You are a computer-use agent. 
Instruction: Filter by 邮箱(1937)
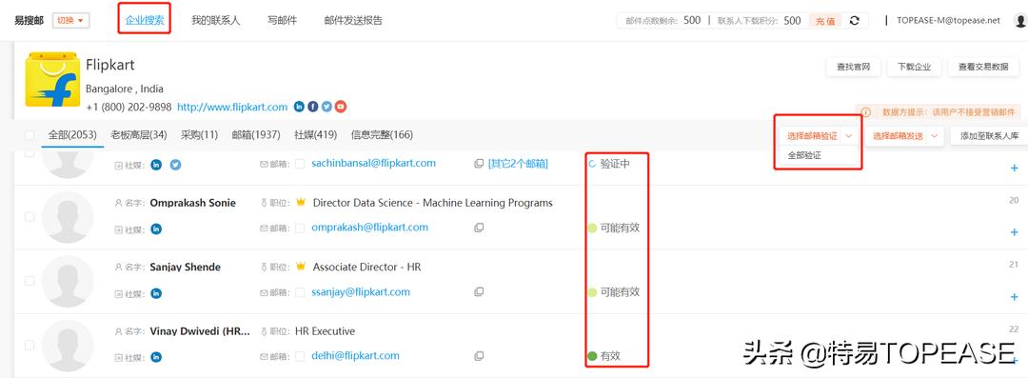(256, 135)
